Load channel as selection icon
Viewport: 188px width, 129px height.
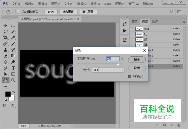coord(158,125)
